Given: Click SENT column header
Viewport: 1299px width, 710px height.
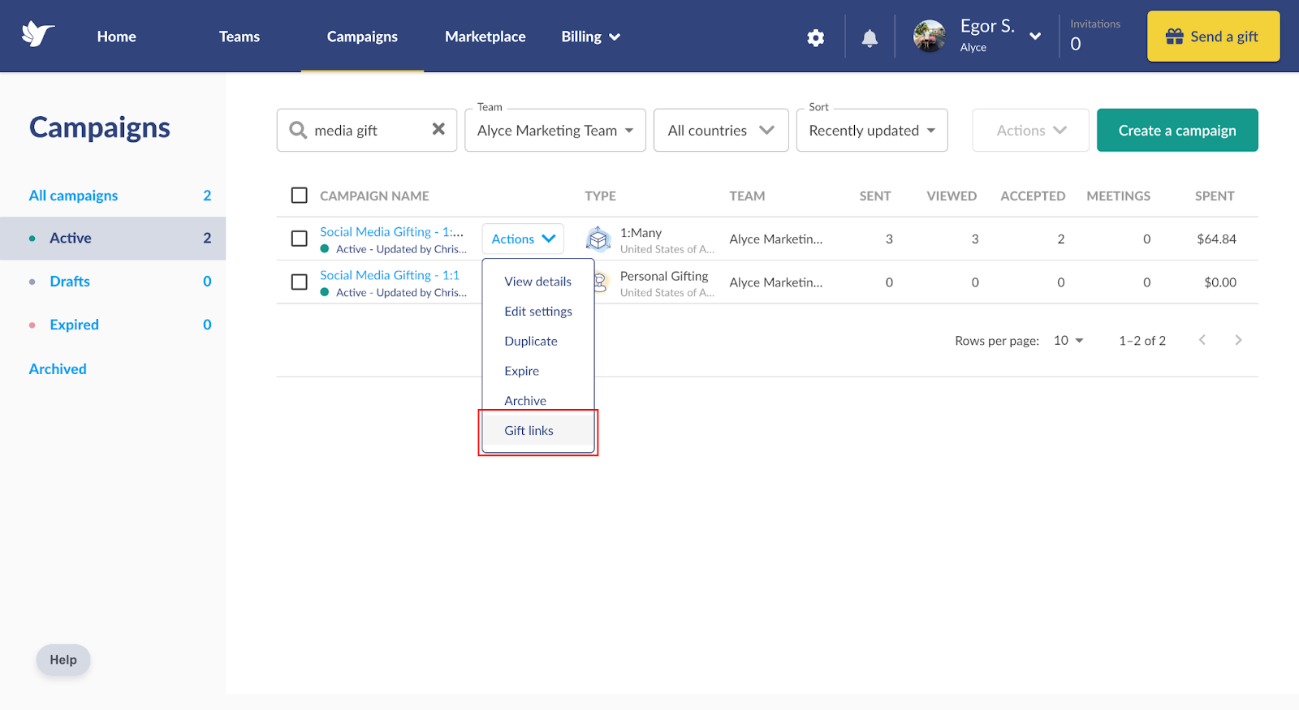Looking at the screenshot, I should (875, 196).
